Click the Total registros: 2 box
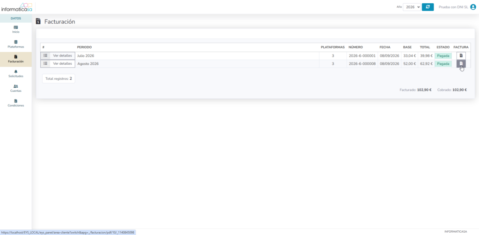479x235 pixels. pyautogui.click(x=58, y=78)
